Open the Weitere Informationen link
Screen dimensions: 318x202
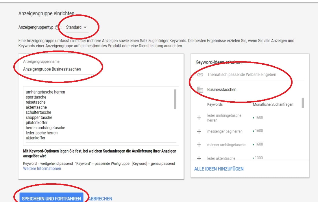tap(42, 169)
